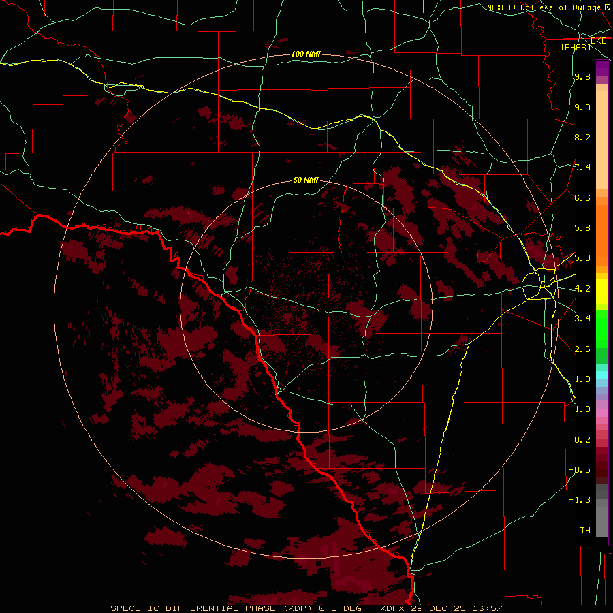Pick the bright green band of the legend
The height and width of the screenshot is (613, 613).
click(x=601, y=329)
